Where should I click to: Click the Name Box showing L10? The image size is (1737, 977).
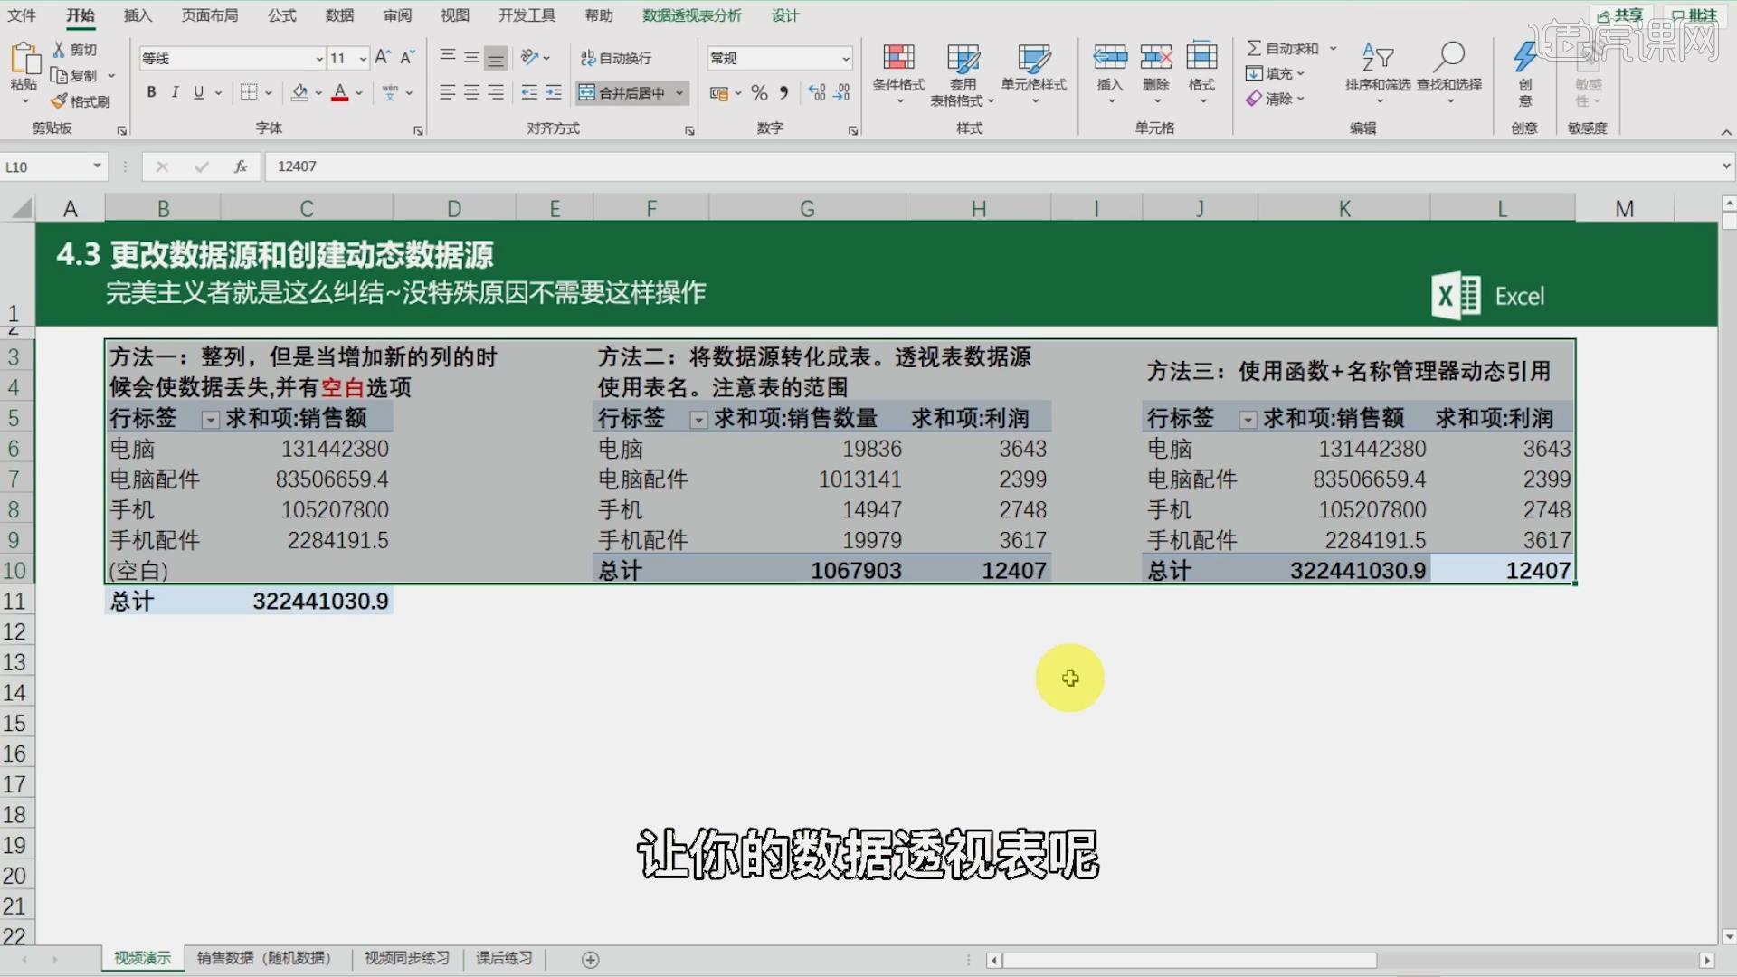click(45, 166)
